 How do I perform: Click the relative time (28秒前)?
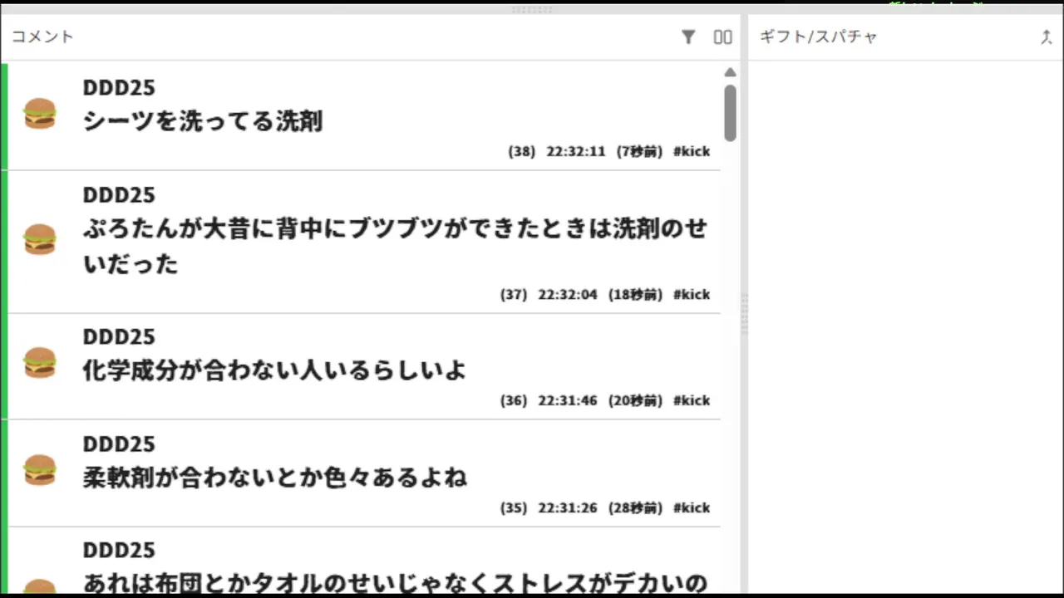(635, 508)
